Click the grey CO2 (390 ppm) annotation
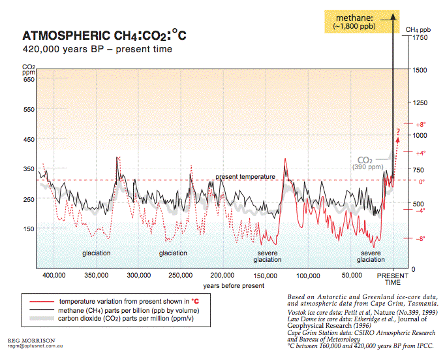Screen dimensions: 445x352 (371, 163)
